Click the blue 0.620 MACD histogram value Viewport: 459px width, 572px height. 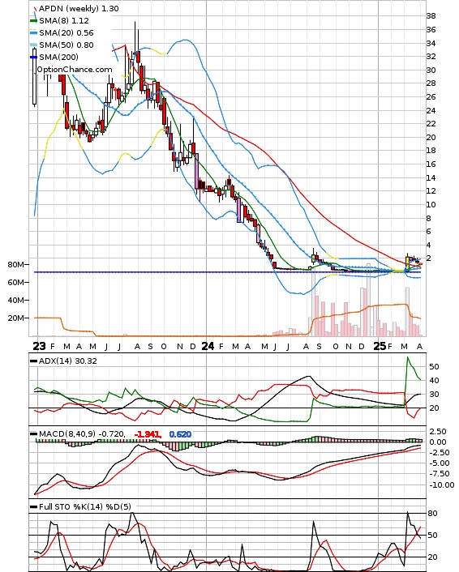tap(180, 434)
